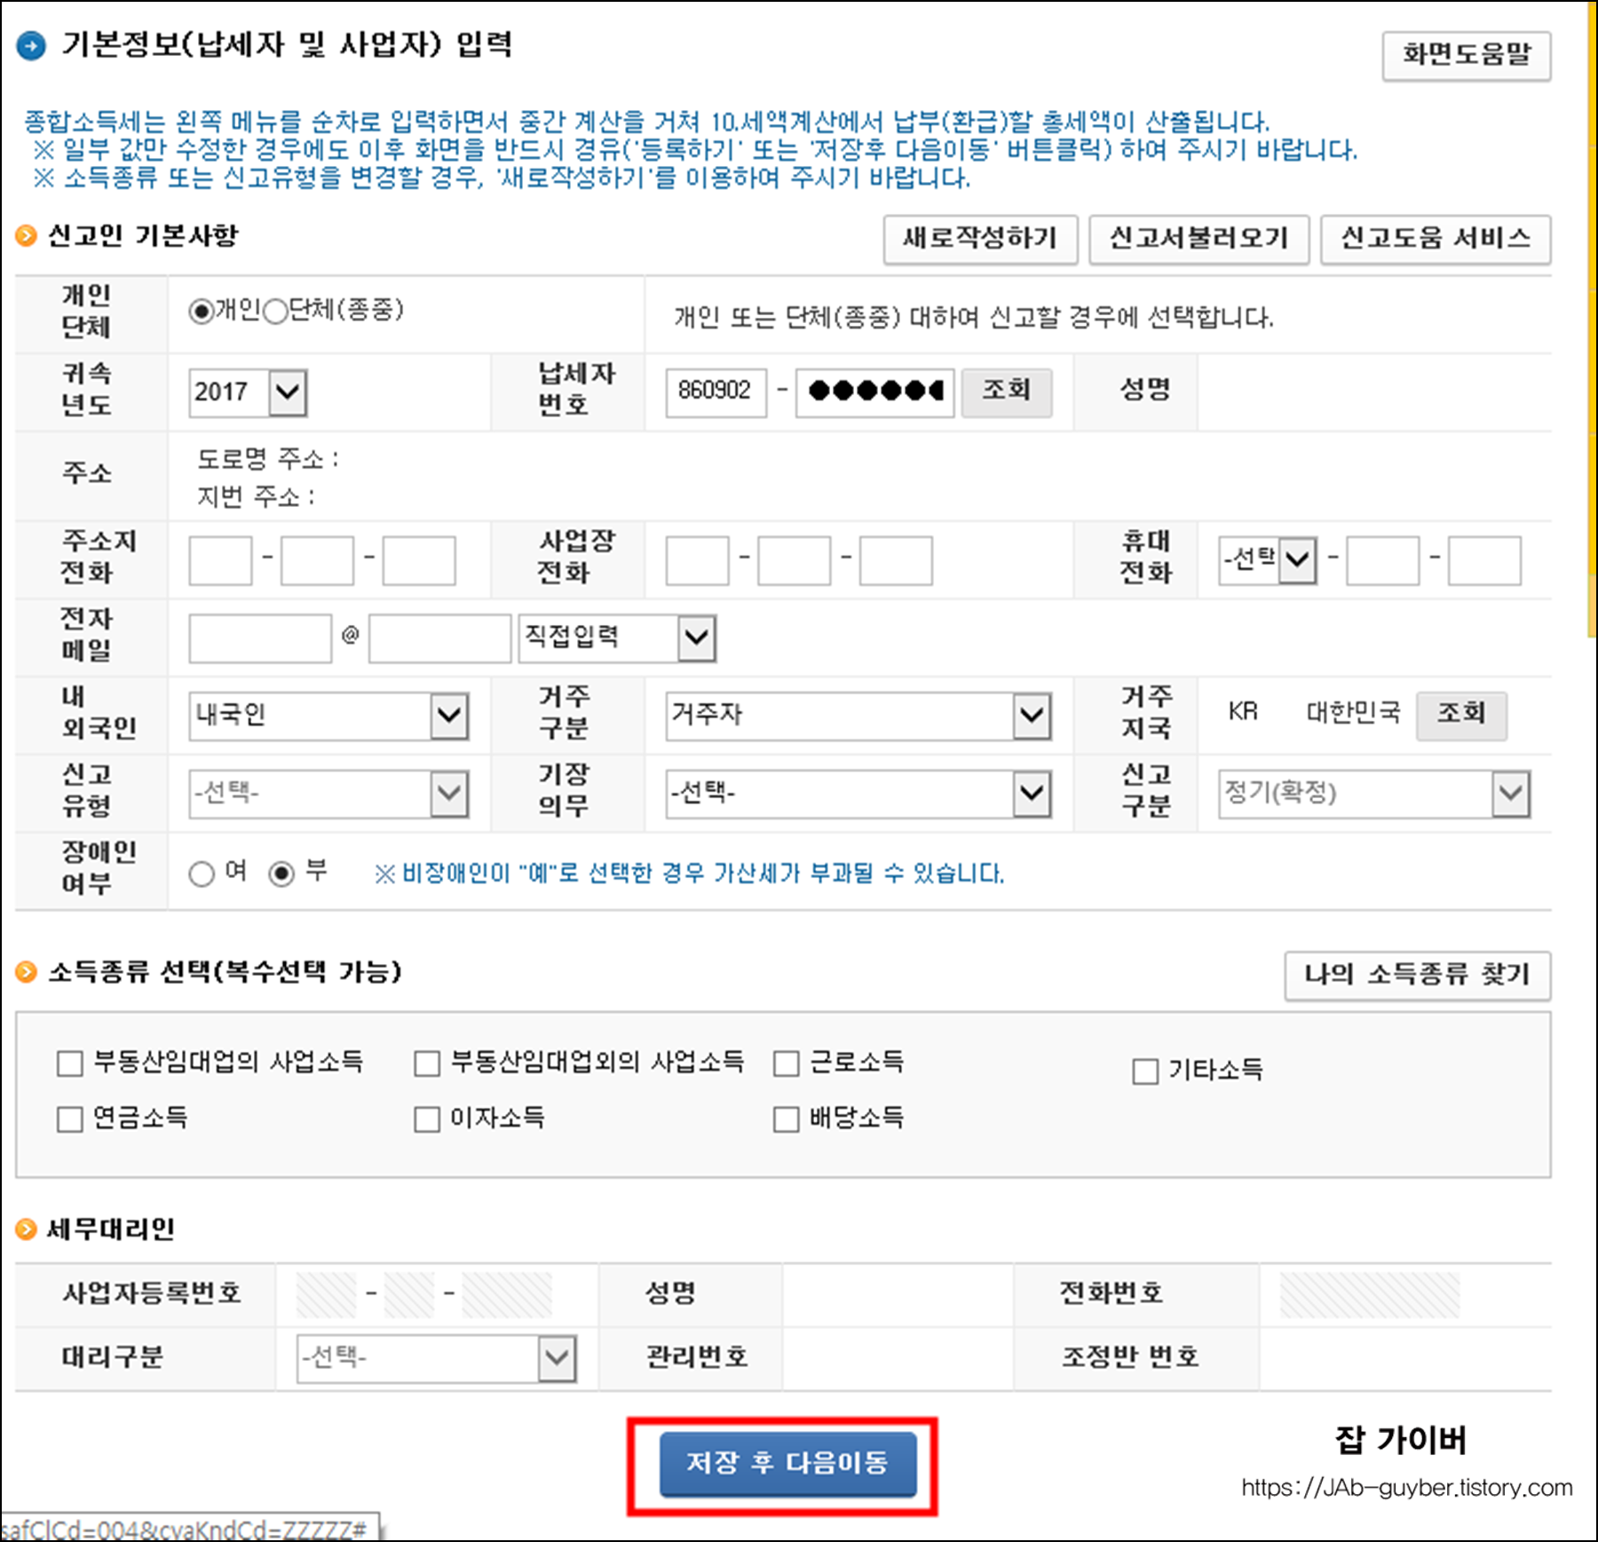Open the 휴대전화 prefix dropdown
1598x1542 pixels.
[x=1268, y=560]
